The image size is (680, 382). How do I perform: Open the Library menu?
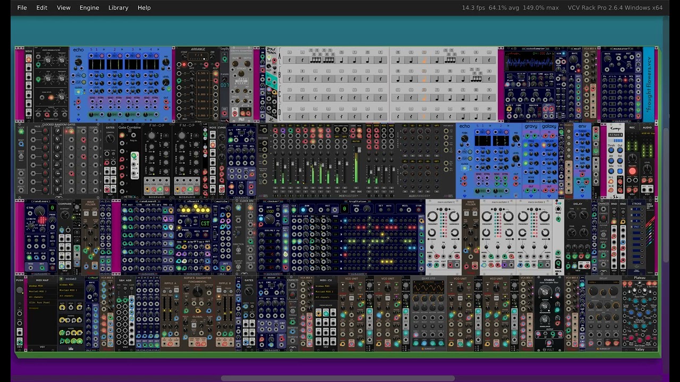118,7
